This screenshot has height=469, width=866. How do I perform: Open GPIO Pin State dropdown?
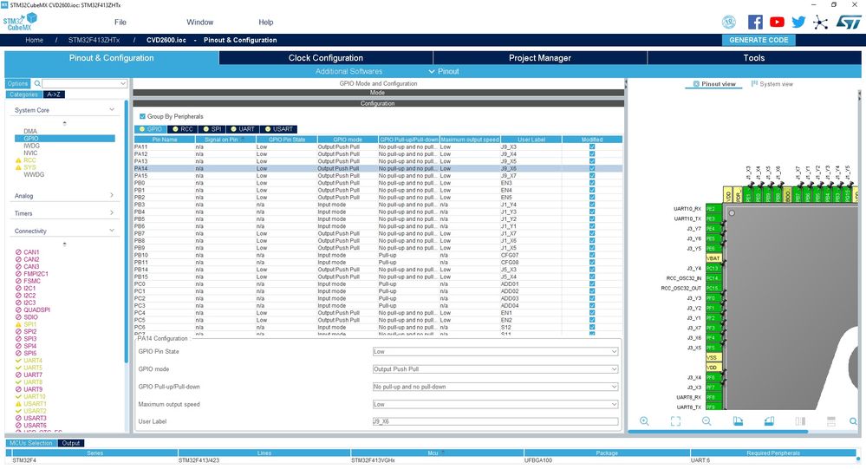(495, 351)
